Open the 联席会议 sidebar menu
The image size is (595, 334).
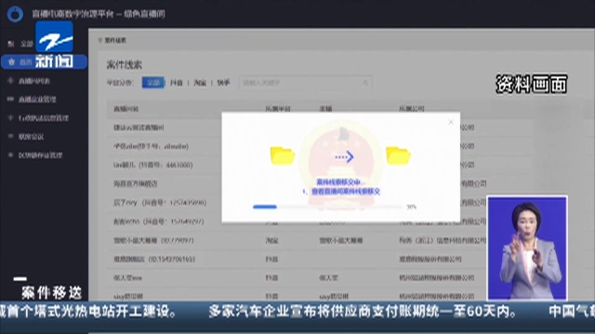point(31,136)
